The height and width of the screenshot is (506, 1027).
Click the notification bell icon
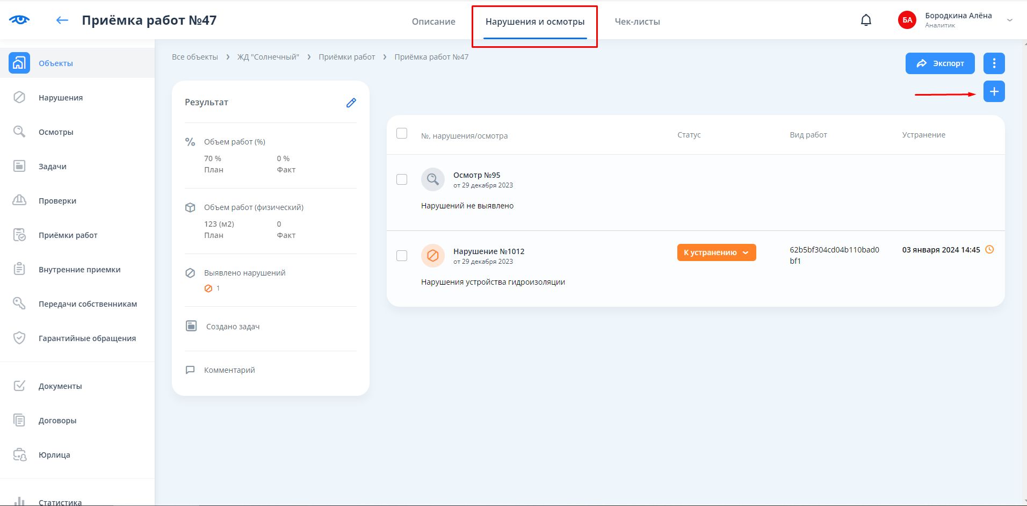[866, 20]
